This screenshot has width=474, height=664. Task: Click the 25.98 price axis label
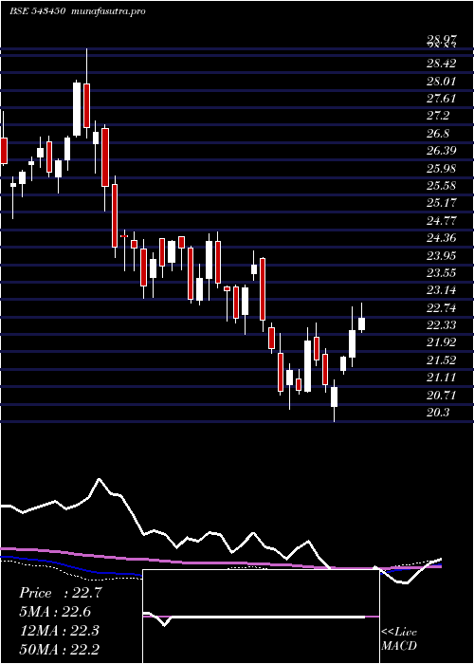click(442, 169)
